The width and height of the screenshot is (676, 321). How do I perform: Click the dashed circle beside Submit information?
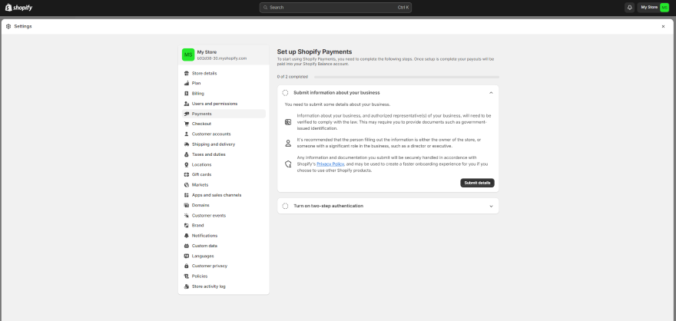[x=285, y=93]
